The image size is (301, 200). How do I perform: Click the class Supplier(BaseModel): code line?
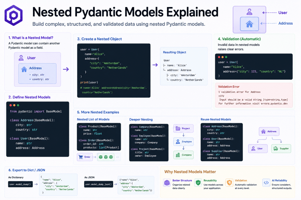pyautogui.click(x=221, y=151)
